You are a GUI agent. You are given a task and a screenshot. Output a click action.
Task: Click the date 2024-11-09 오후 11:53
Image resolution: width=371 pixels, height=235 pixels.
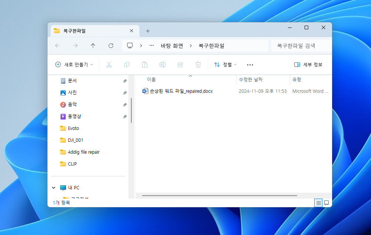pyautogui.click(x=263, y=91)
